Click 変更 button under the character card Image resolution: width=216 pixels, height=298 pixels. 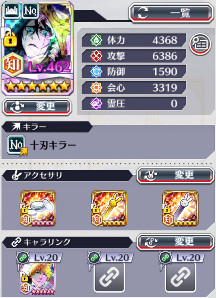37,107
